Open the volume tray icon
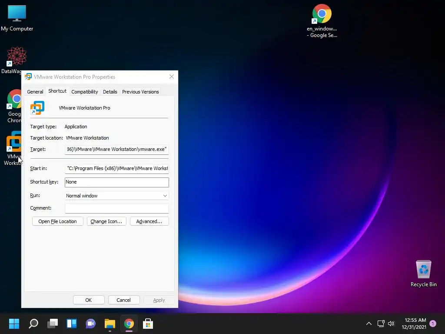The width and height of the screenshot is (445, 334). 391,324
